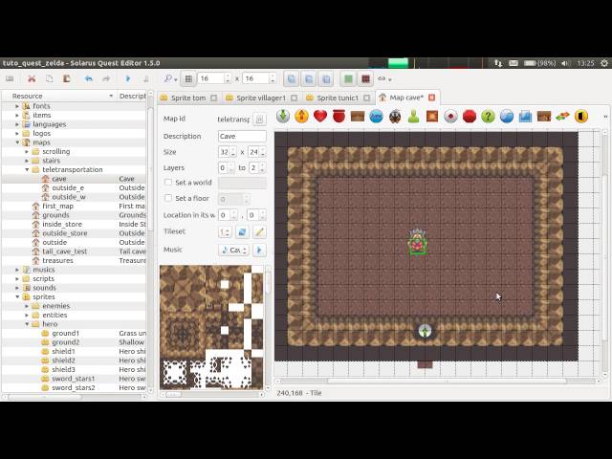Click the Paste toolbar icon
The height and width of the screenshot is (459, 612).
coord(67,78)
